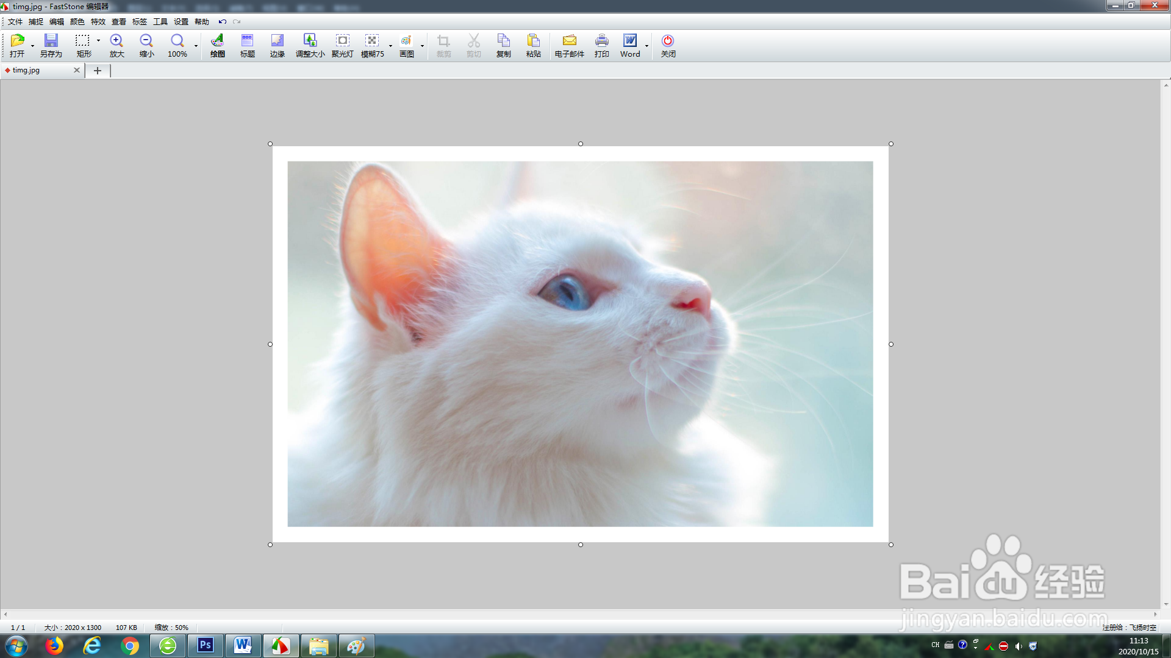Screen dimensions: 1171x658
Task: Open the 特效 (Effects) menu
Action: pyautogui.click(x=98, y=22)
